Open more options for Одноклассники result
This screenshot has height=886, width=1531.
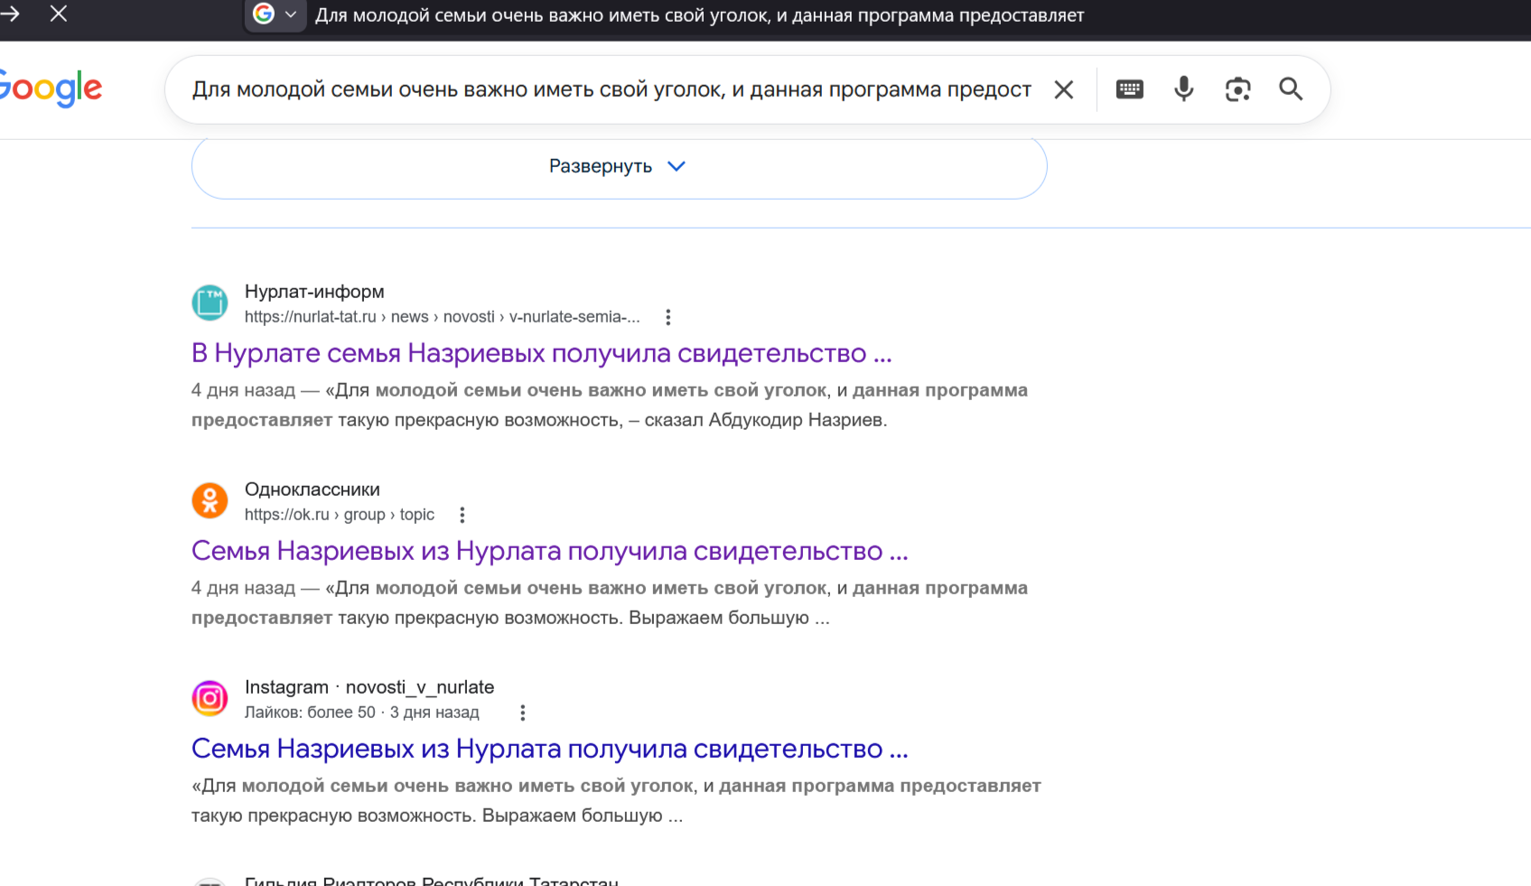tap(462, 515)
